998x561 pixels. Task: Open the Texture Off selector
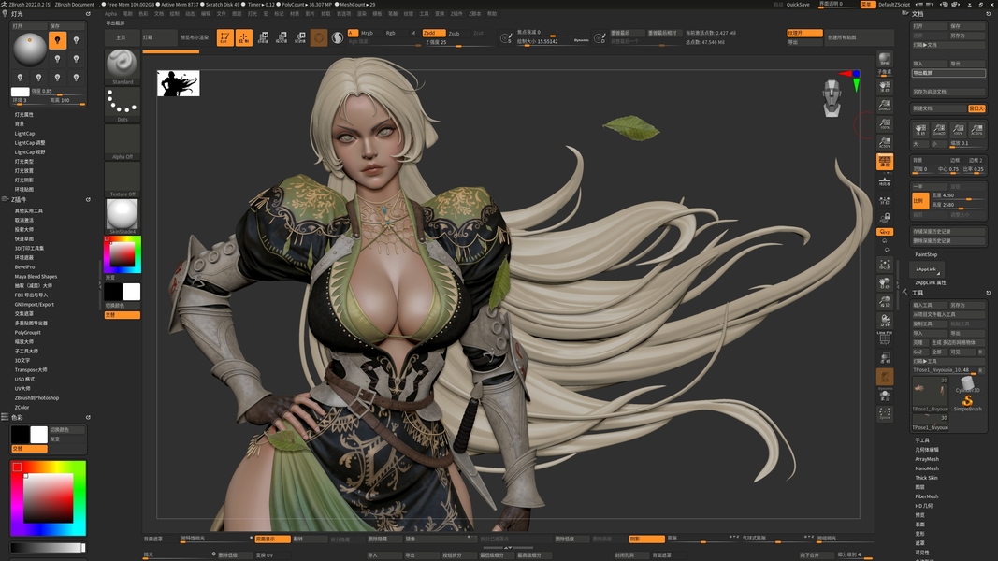coord(123,180)
